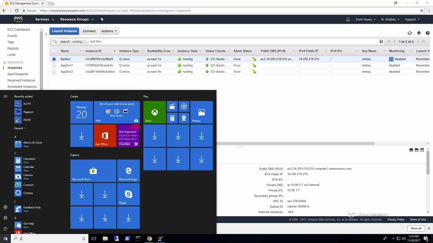
Task: Open the Xbox tile
Action: point(155,112)
